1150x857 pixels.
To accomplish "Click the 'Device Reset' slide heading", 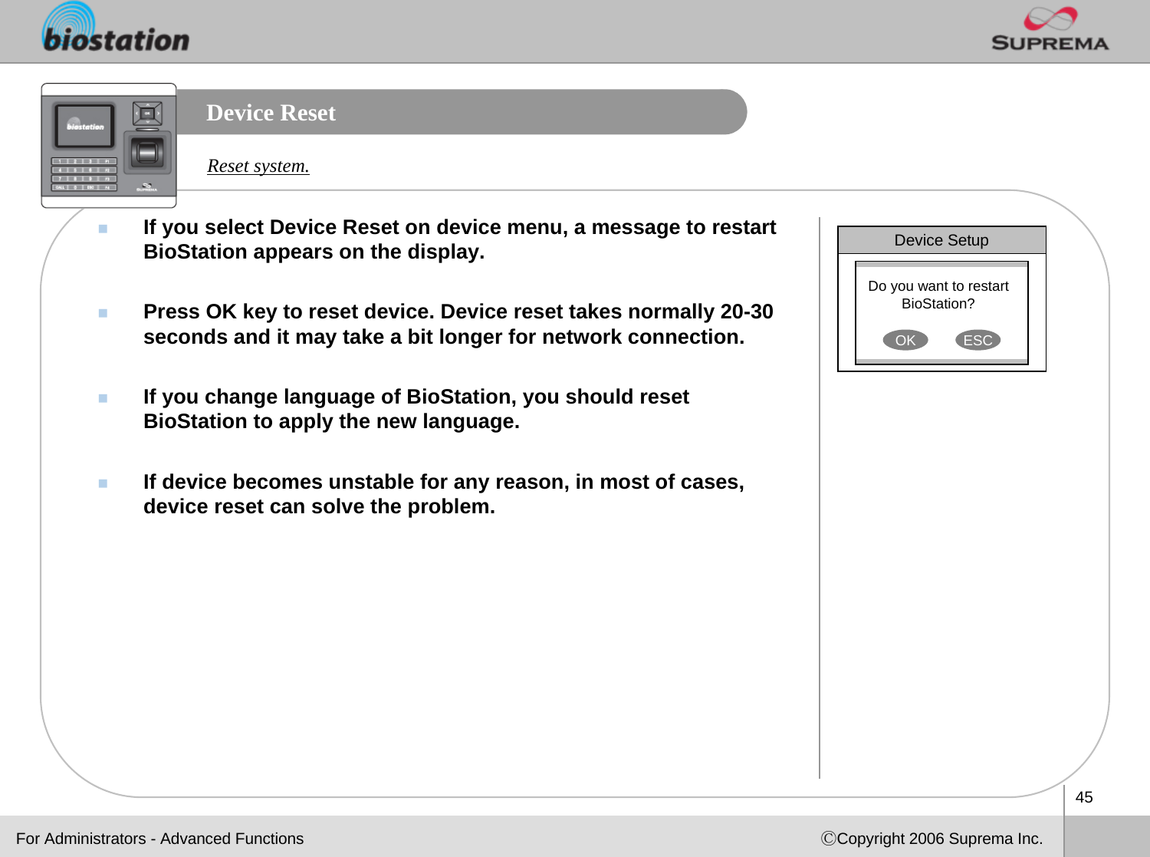I will click(271, 113).
